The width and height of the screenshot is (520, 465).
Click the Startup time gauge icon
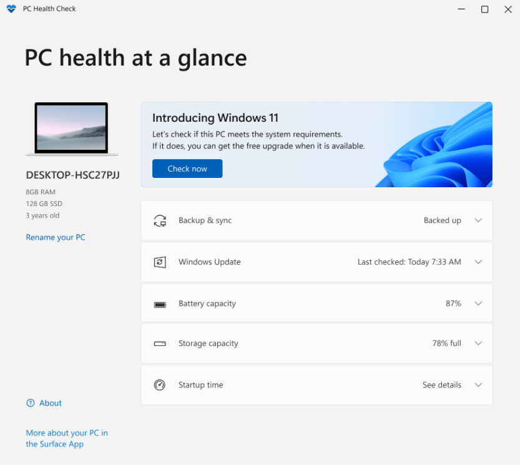coord(160,384)
